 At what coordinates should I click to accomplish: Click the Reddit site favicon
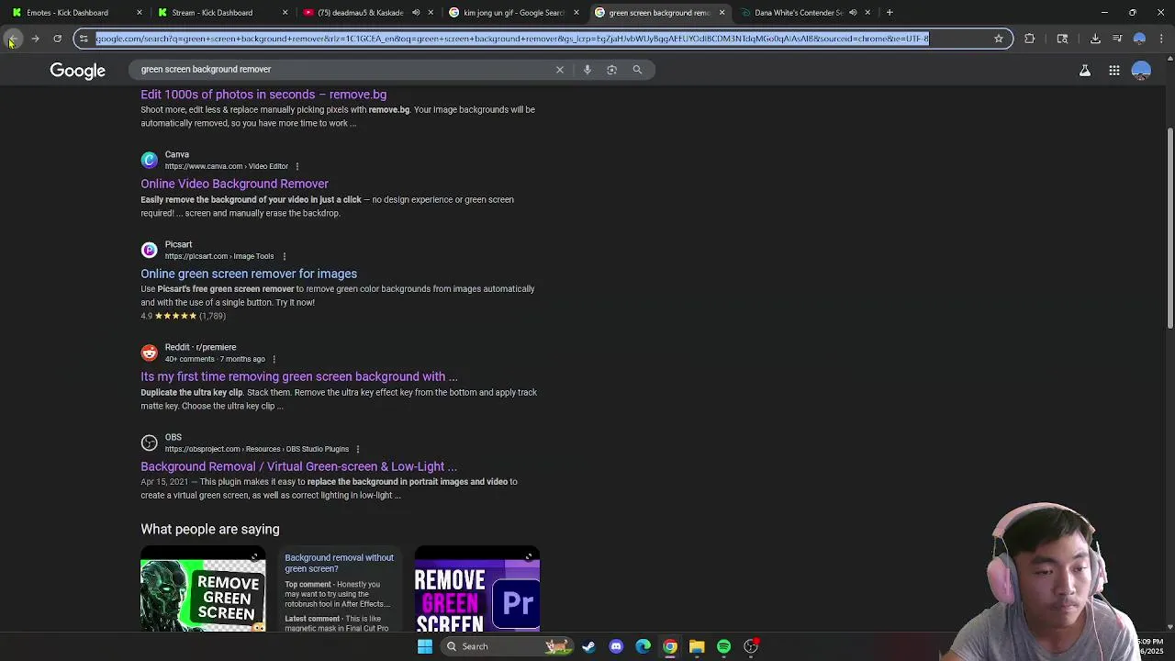tap(149, 353)
